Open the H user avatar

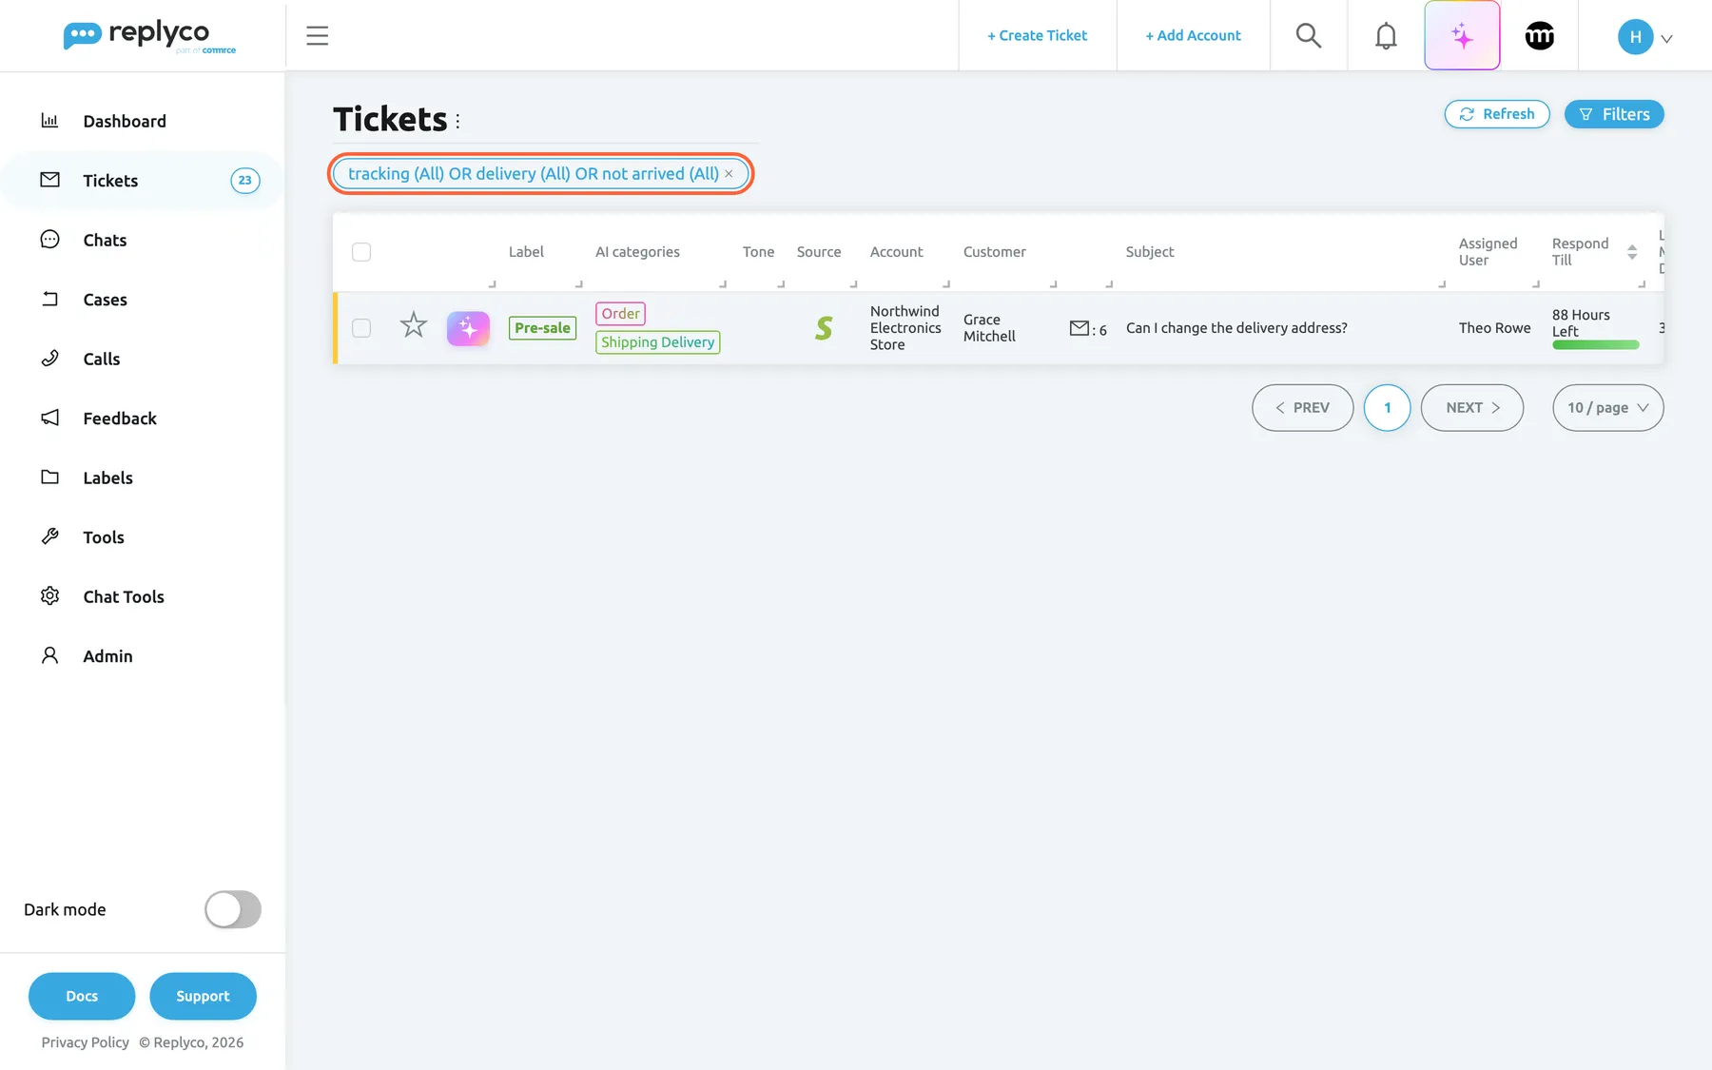[1635, 37]
